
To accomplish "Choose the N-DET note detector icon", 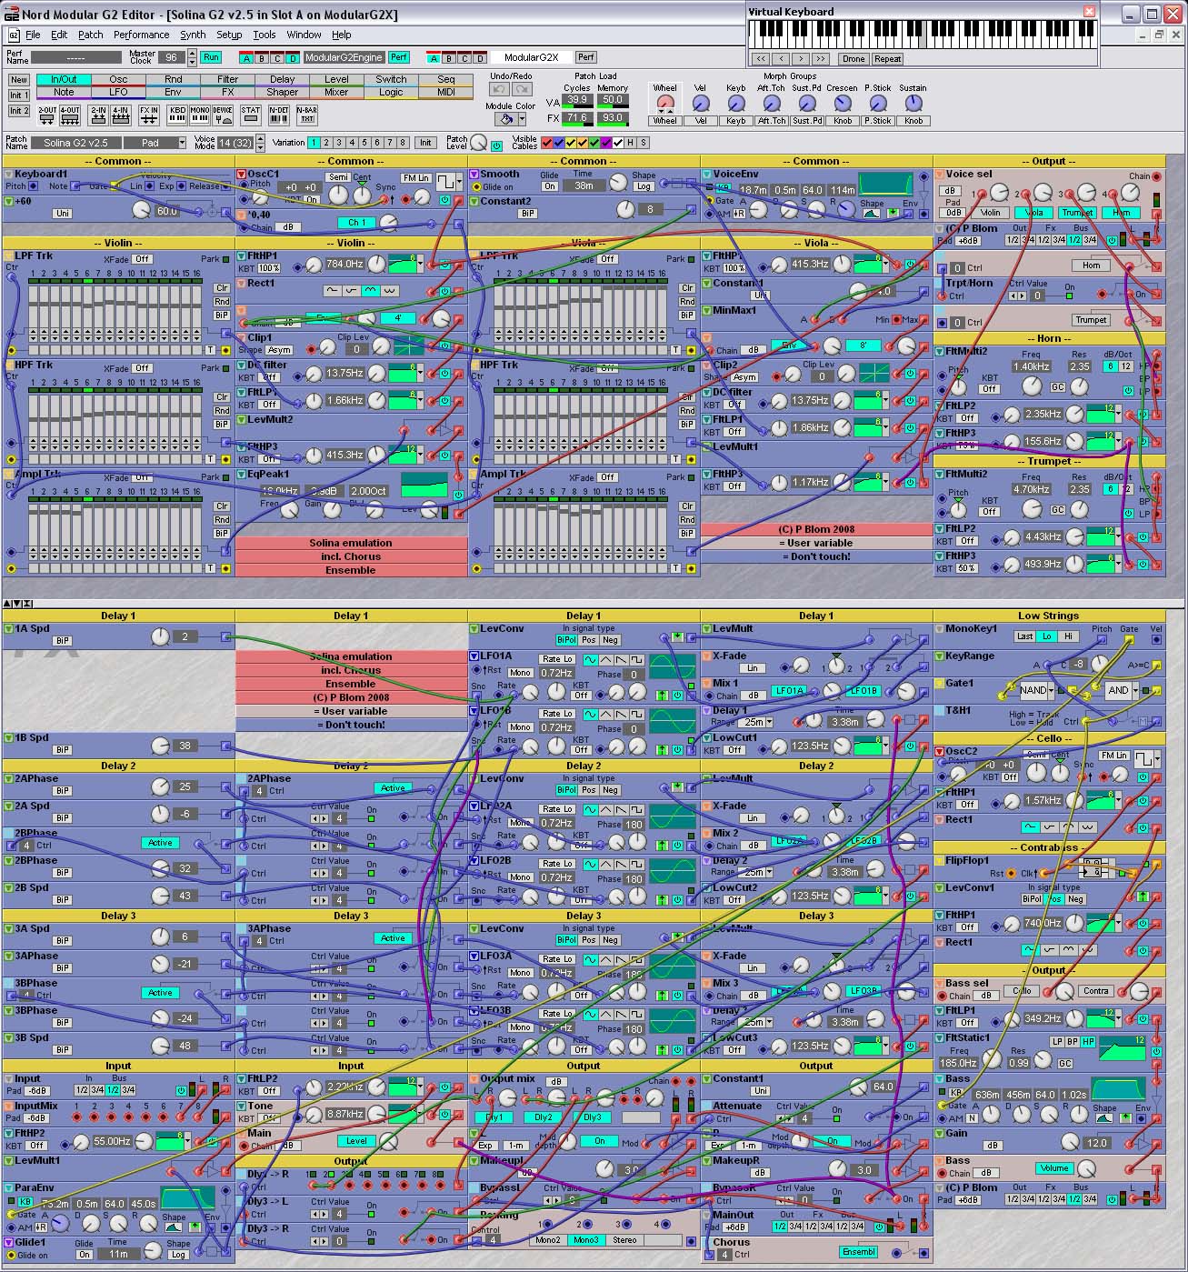I will click(279, 115).
